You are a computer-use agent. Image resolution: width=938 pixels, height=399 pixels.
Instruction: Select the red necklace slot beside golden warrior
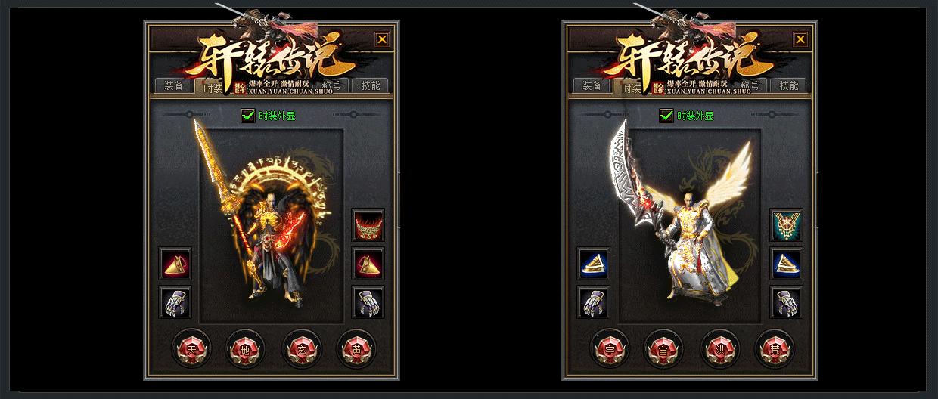coord(368,224)
